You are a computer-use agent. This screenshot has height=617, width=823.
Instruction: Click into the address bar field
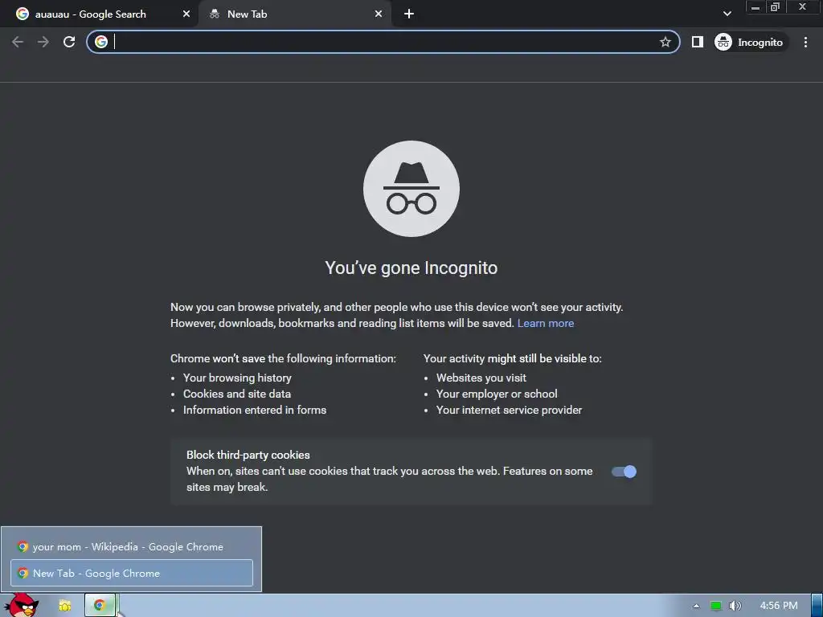click(x=383, y=42)
